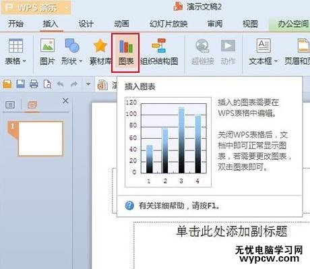
Task: Go to the 动画 ribbon tab
Action: 121,24
